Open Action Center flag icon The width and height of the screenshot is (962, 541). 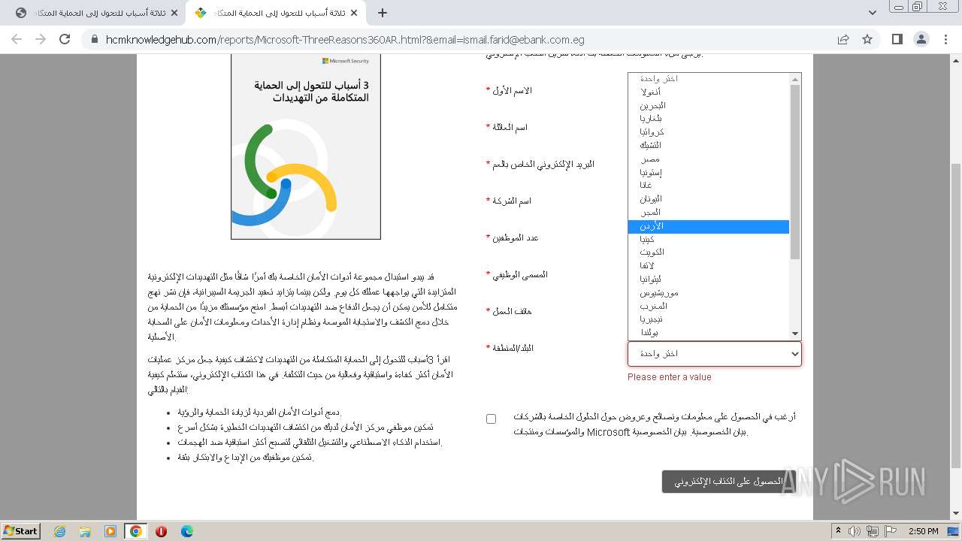[891, 531]
